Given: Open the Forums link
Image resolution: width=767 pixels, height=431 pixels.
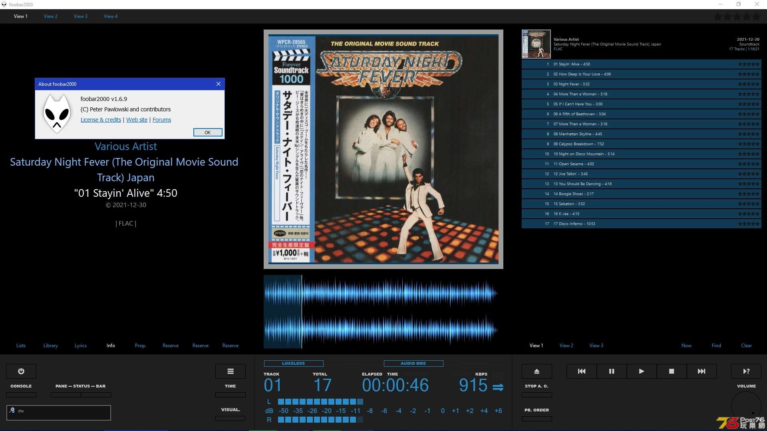Looking at the screenshot, I should [x=162, y=120].
